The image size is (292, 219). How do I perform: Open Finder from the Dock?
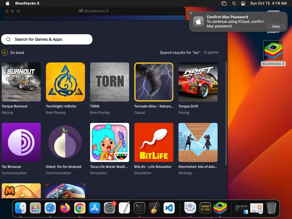(x=21, y=208)
